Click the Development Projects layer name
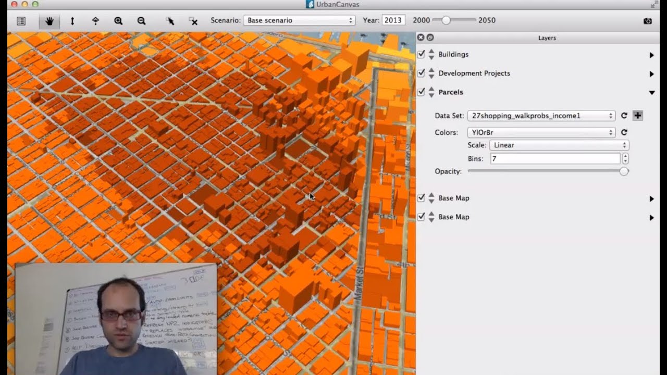 point(474,73)
